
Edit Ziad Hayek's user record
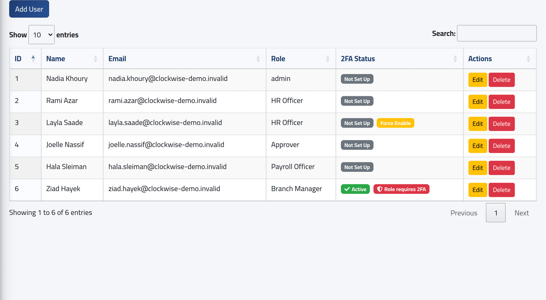tap(477, 190)
